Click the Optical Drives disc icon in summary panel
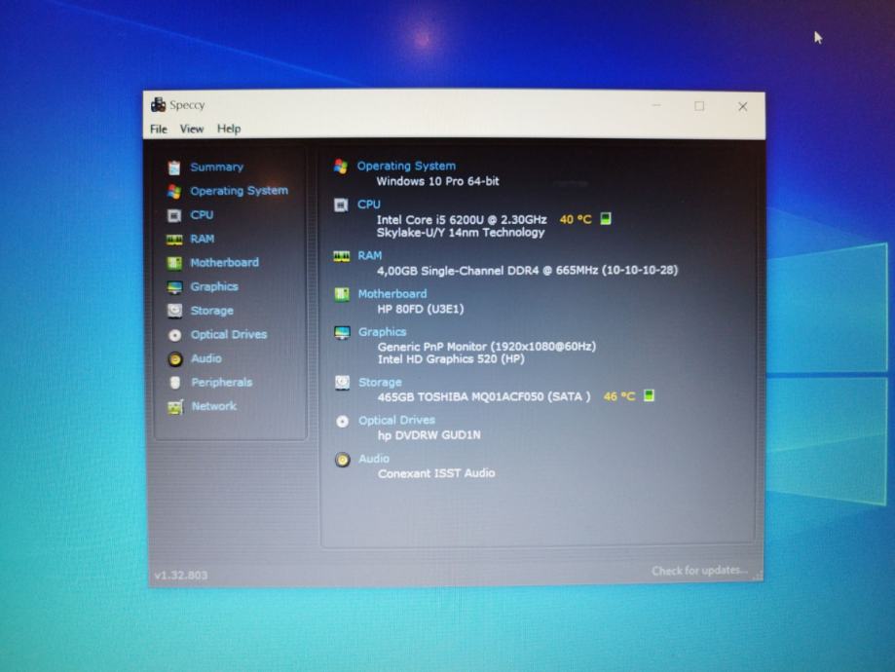The width and height of the screenshot is (895, 672). [x=343, y=422]
